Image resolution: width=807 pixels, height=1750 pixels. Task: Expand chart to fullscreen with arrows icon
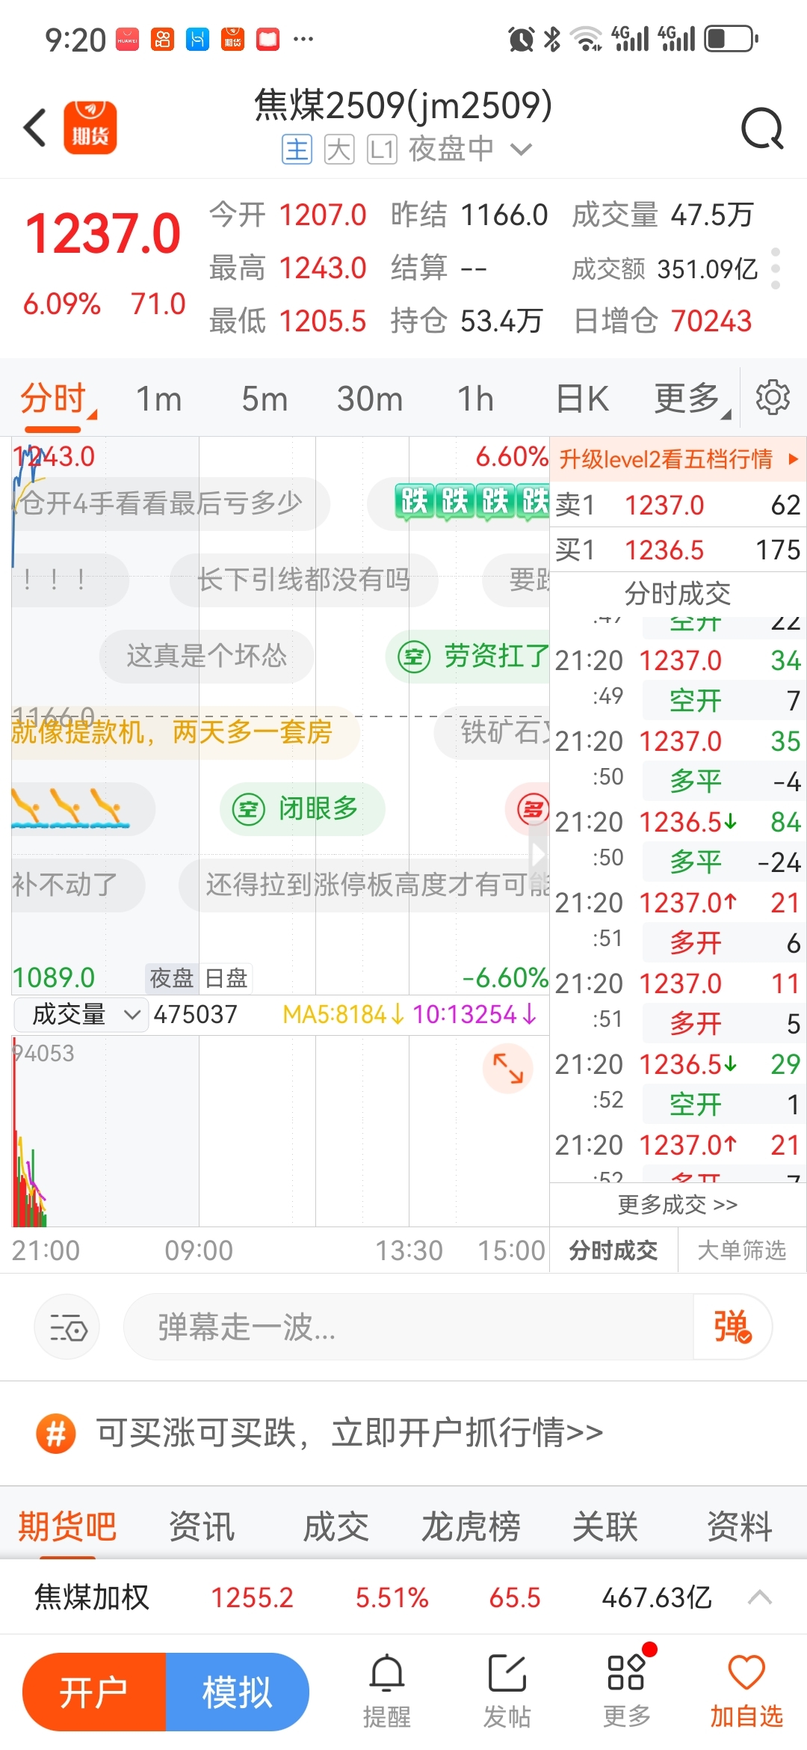pyautogui.click(x=508, y=1068)
